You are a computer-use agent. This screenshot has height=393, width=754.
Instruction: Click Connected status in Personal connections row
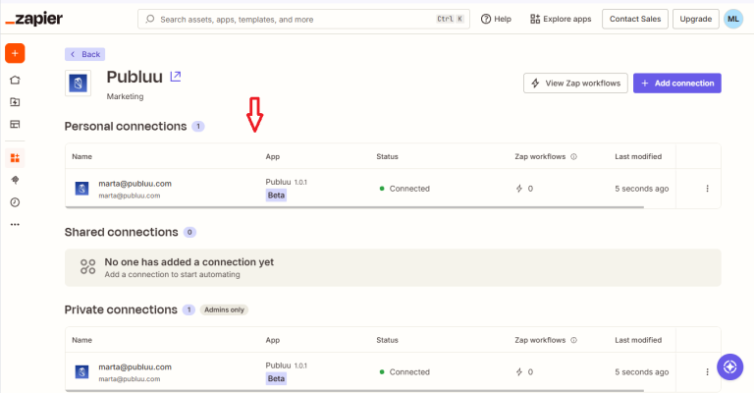click(404, 189)
